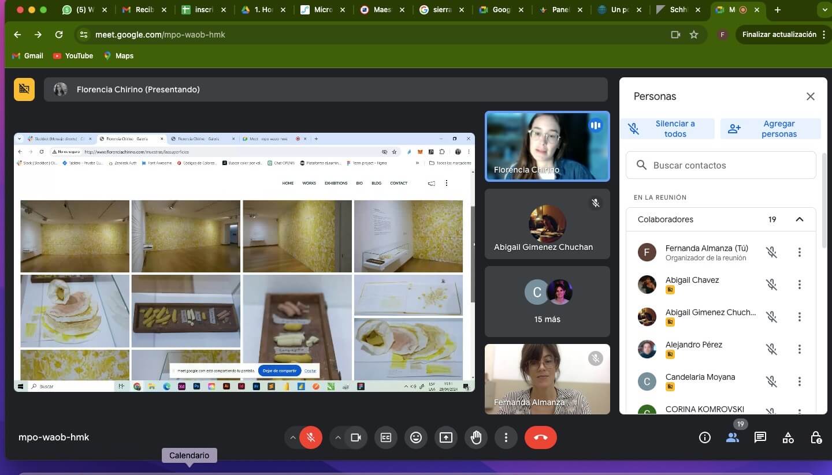The height and width of the screenshot is (475, 832).
Task: Open the chat panel icon
Action: (x=760, y=437)
